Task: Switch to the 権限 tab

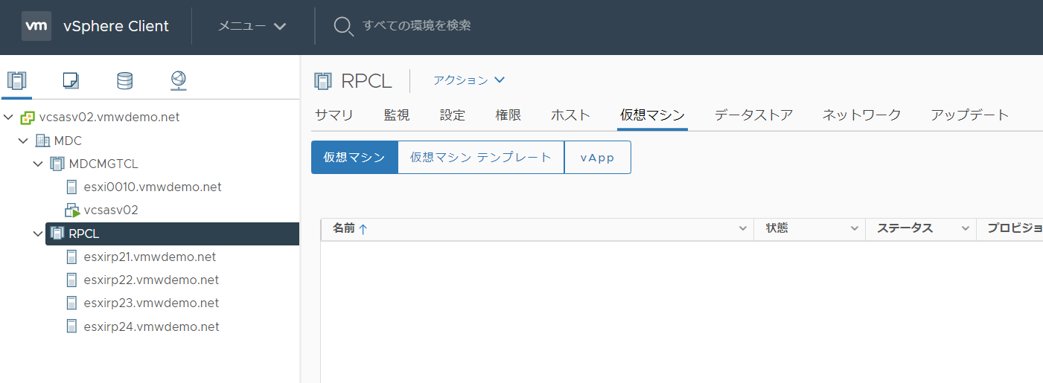Action: [x=508, y=115]
